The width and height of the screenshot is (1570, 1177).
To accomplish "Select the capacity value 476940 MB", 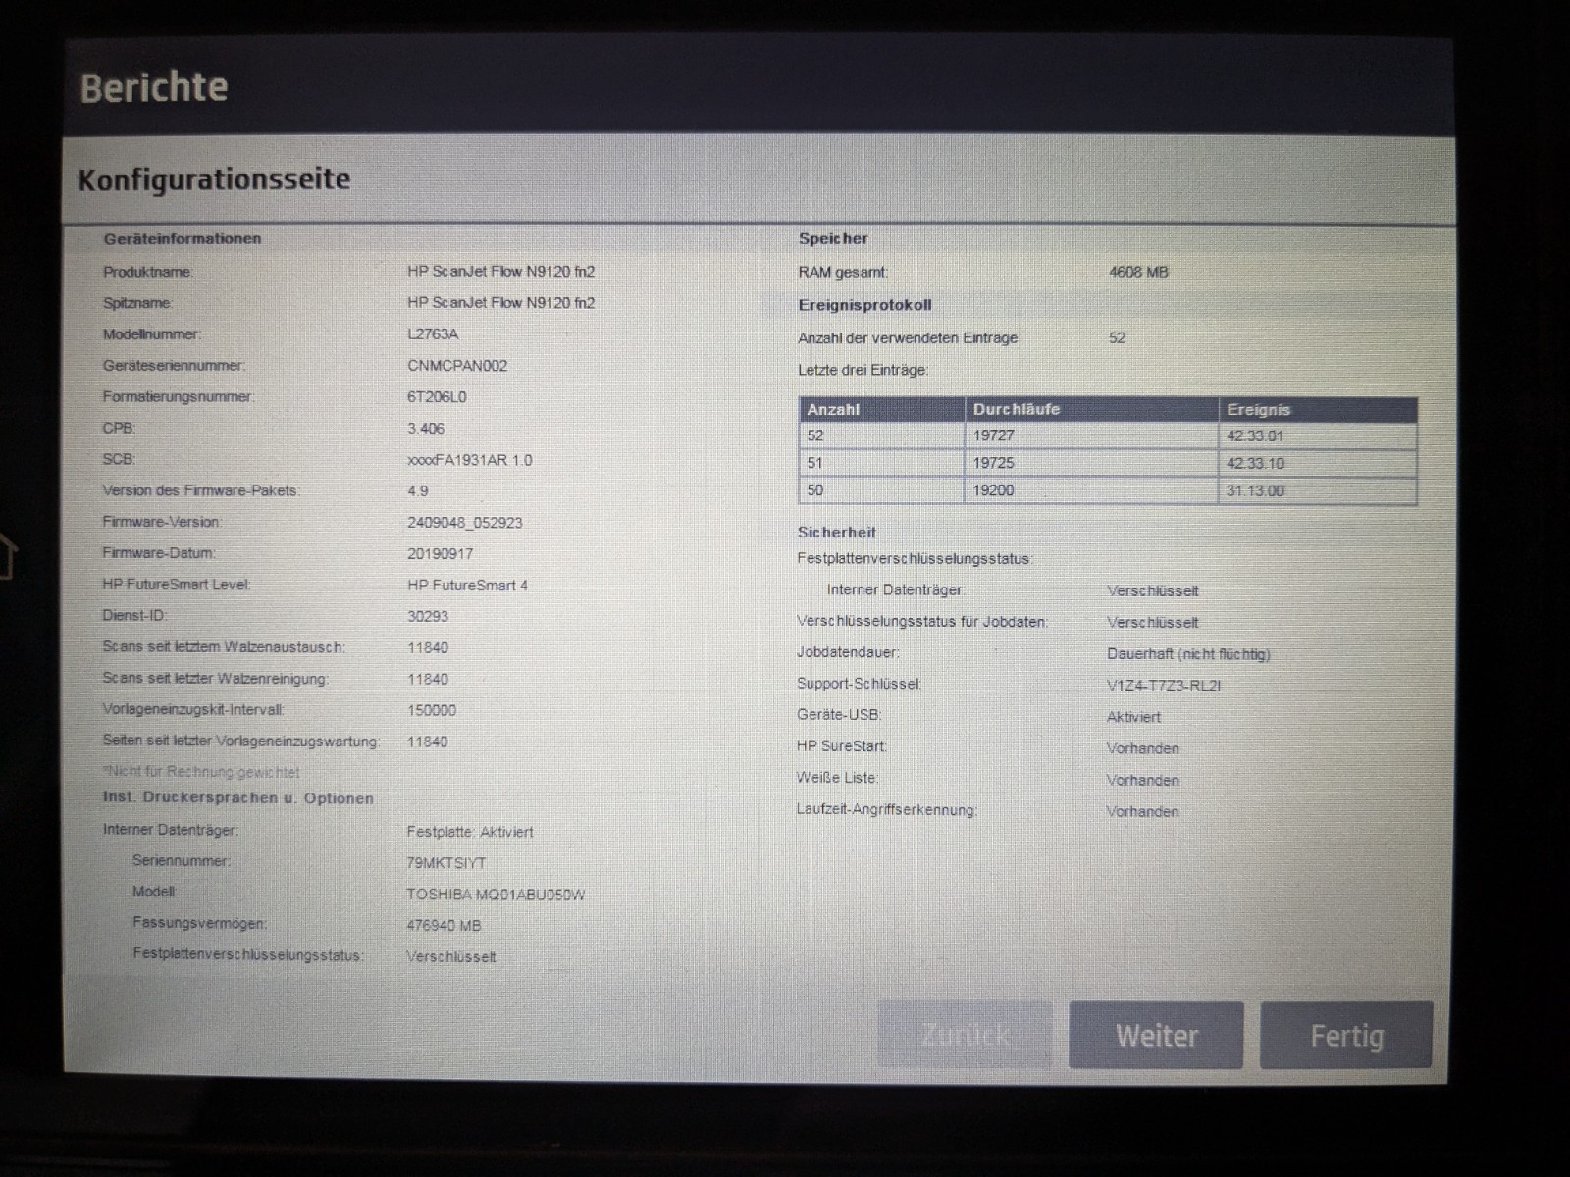I will coord(444,926).
